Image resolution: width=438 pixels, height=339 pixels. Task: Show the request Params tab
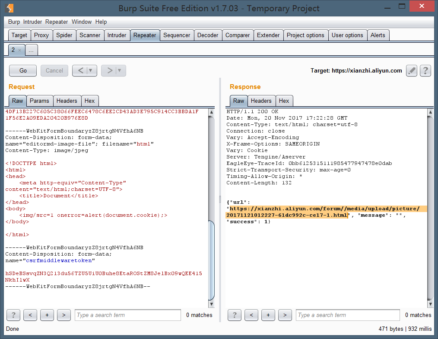[39, 101]
